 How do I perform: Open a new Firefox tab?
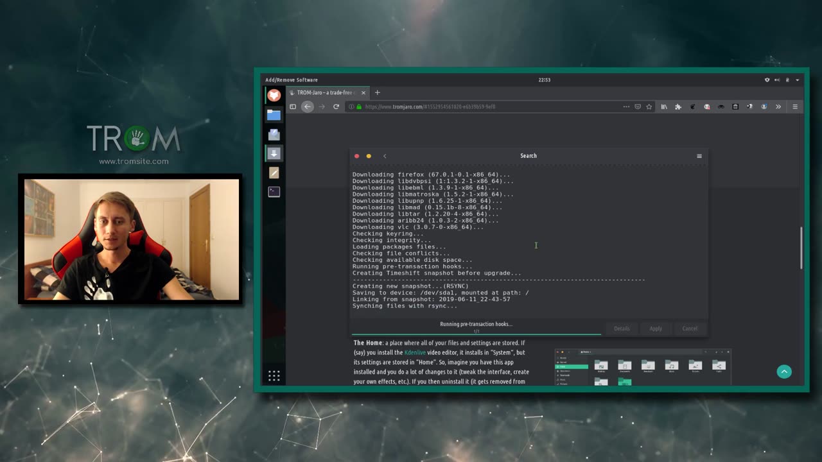tap(378, 92)
